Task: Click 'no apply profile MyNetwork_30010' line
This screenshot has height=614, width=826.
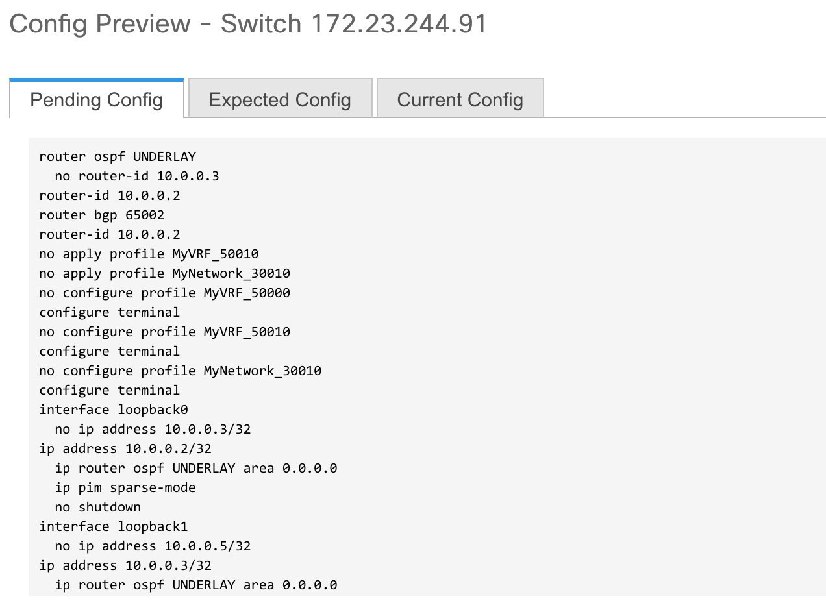Action: (164, 273)
